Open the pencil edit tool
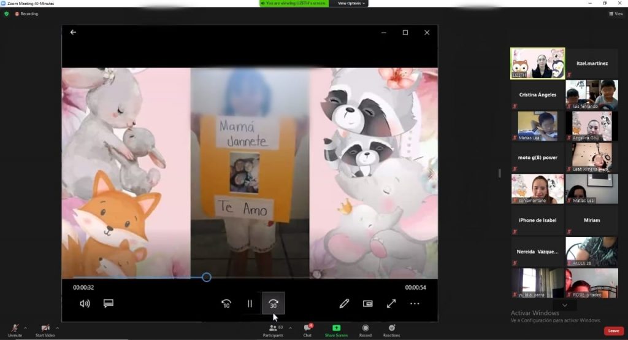This screenshot has height=340, width=628. click(344, 304)
